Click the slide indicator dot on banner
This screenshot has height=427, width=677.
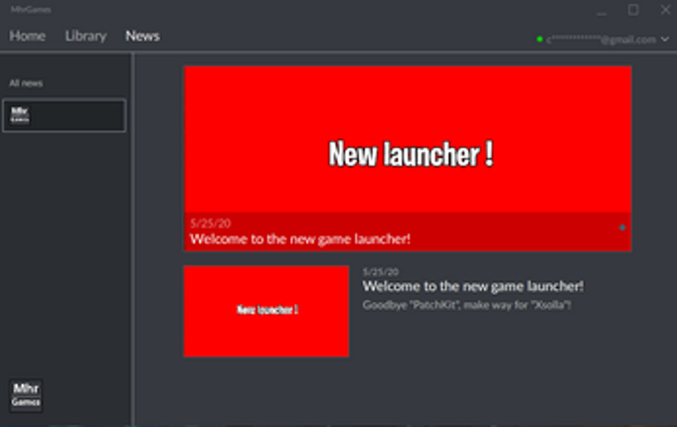point(622,227)
